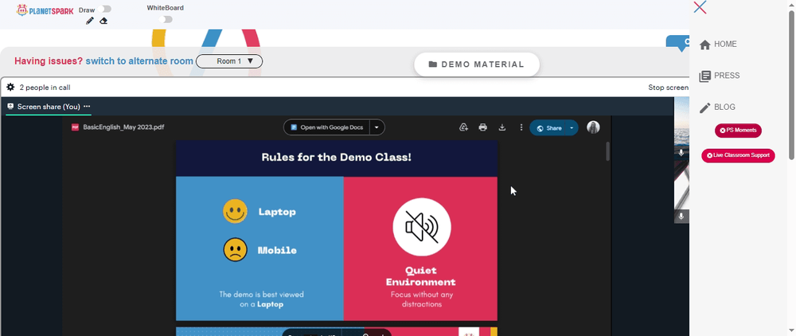Open call settings gear icon

tap(10, 88)
